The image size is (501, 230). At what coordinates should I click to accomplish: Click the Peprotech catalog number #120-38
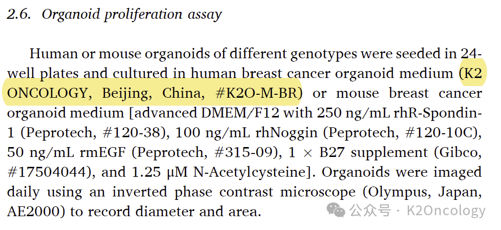pyautogui.click(x=134, y=133)
